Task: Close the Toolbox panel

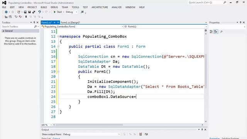Action: click(x=37, y=22)
